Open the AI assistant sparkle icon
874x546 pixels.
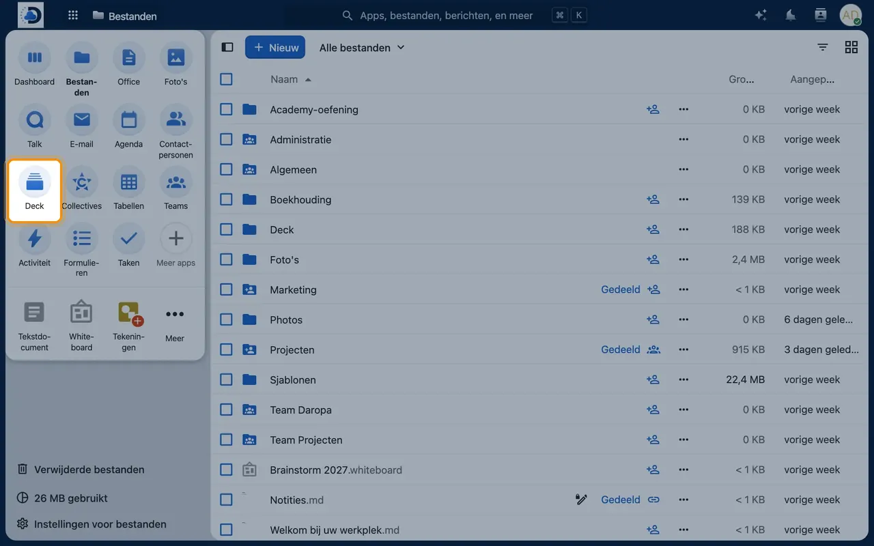[761, 15]
